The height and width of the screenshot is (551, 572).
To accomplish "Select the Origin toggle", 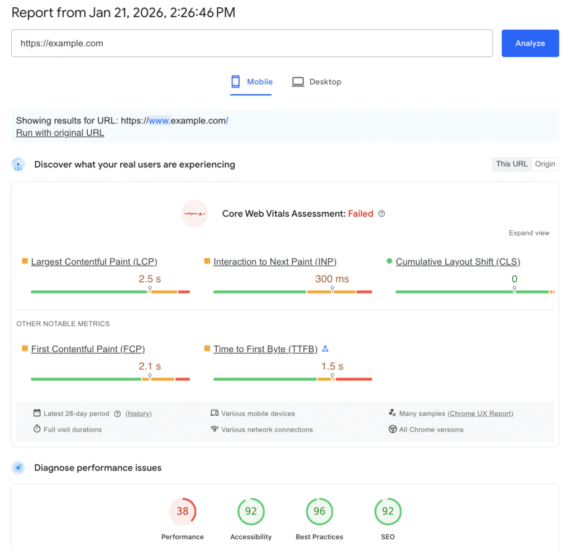I will click(x=545, y=164).
